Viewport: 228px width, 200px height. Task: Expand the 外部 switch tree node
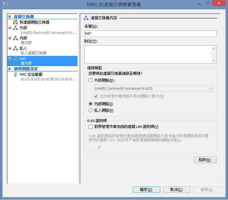(x=10, y=28)
